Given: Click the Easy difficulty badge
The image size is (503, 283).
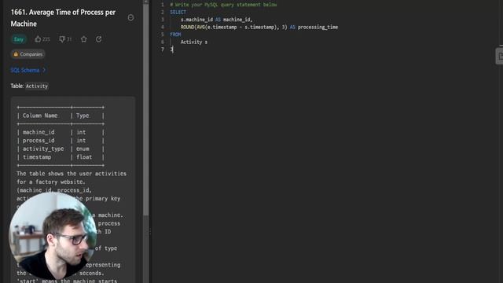Looking at the screenshot, I should (x=19, y=39).
